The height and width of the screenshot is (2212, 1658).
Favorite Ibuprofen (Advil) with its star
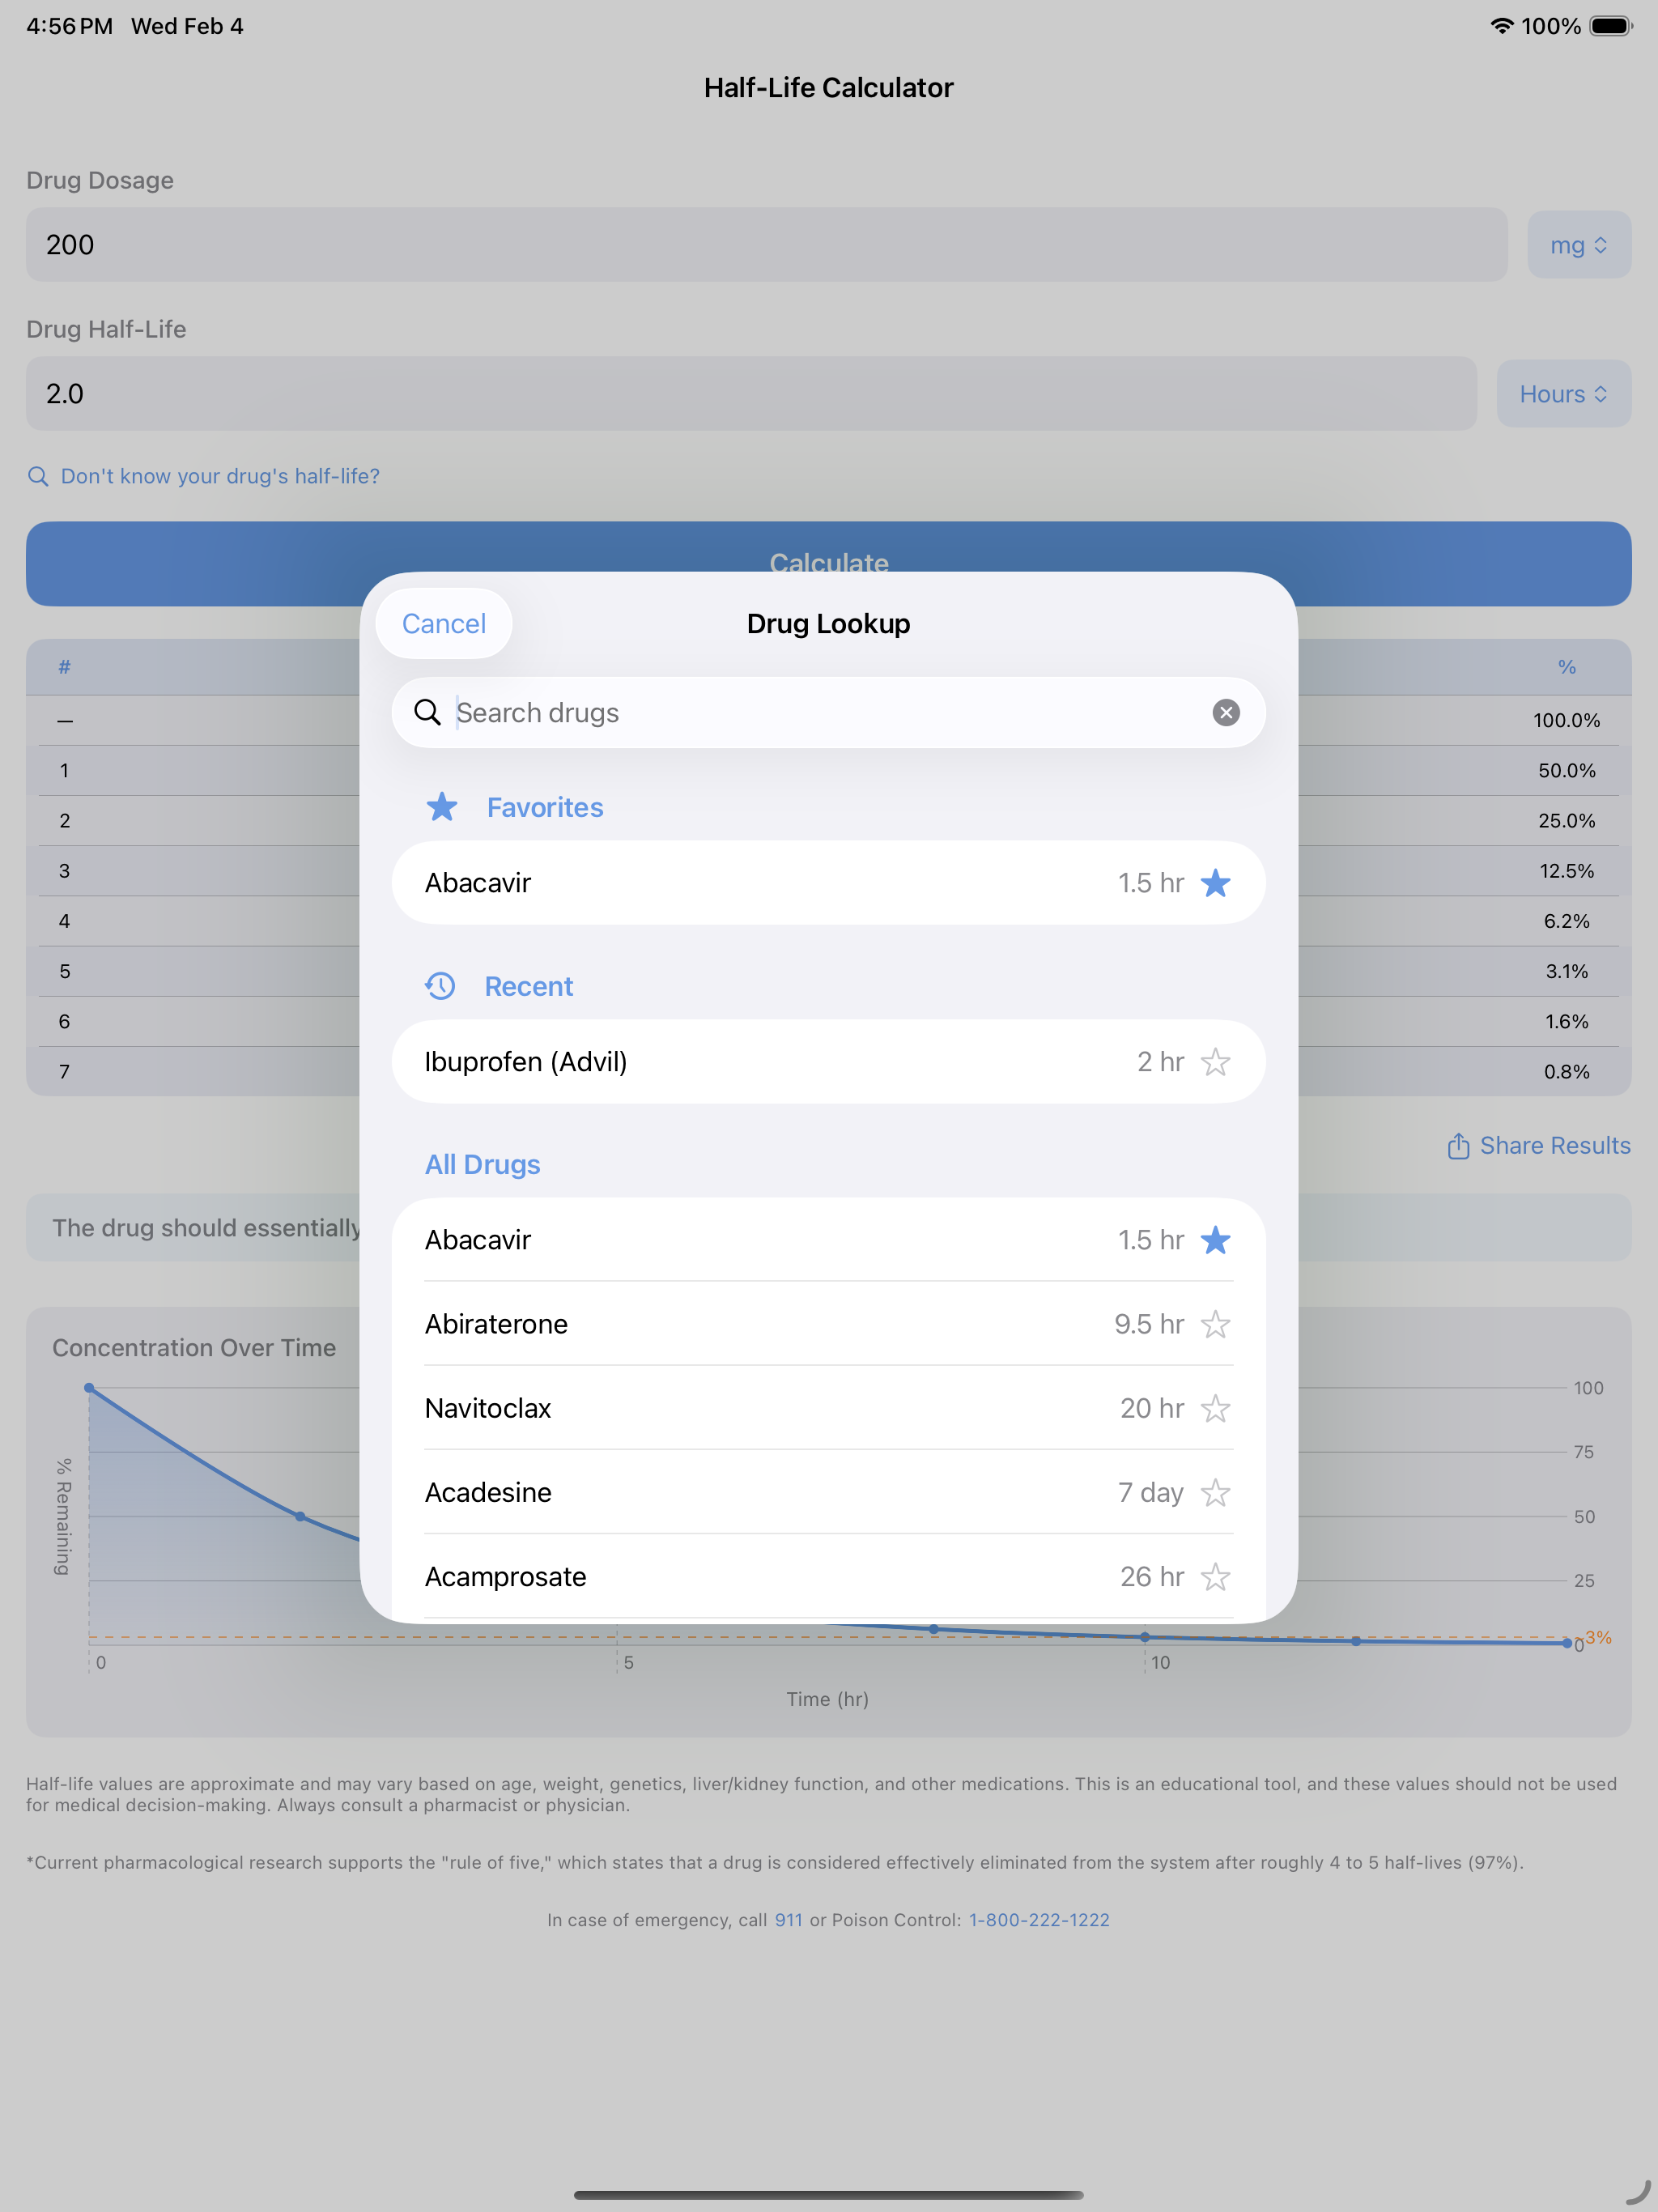point(1215,1062)
